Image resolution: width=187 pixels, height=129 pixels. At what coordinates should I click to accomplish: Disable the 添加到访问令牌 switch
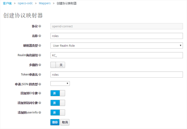tap(58, 103)
